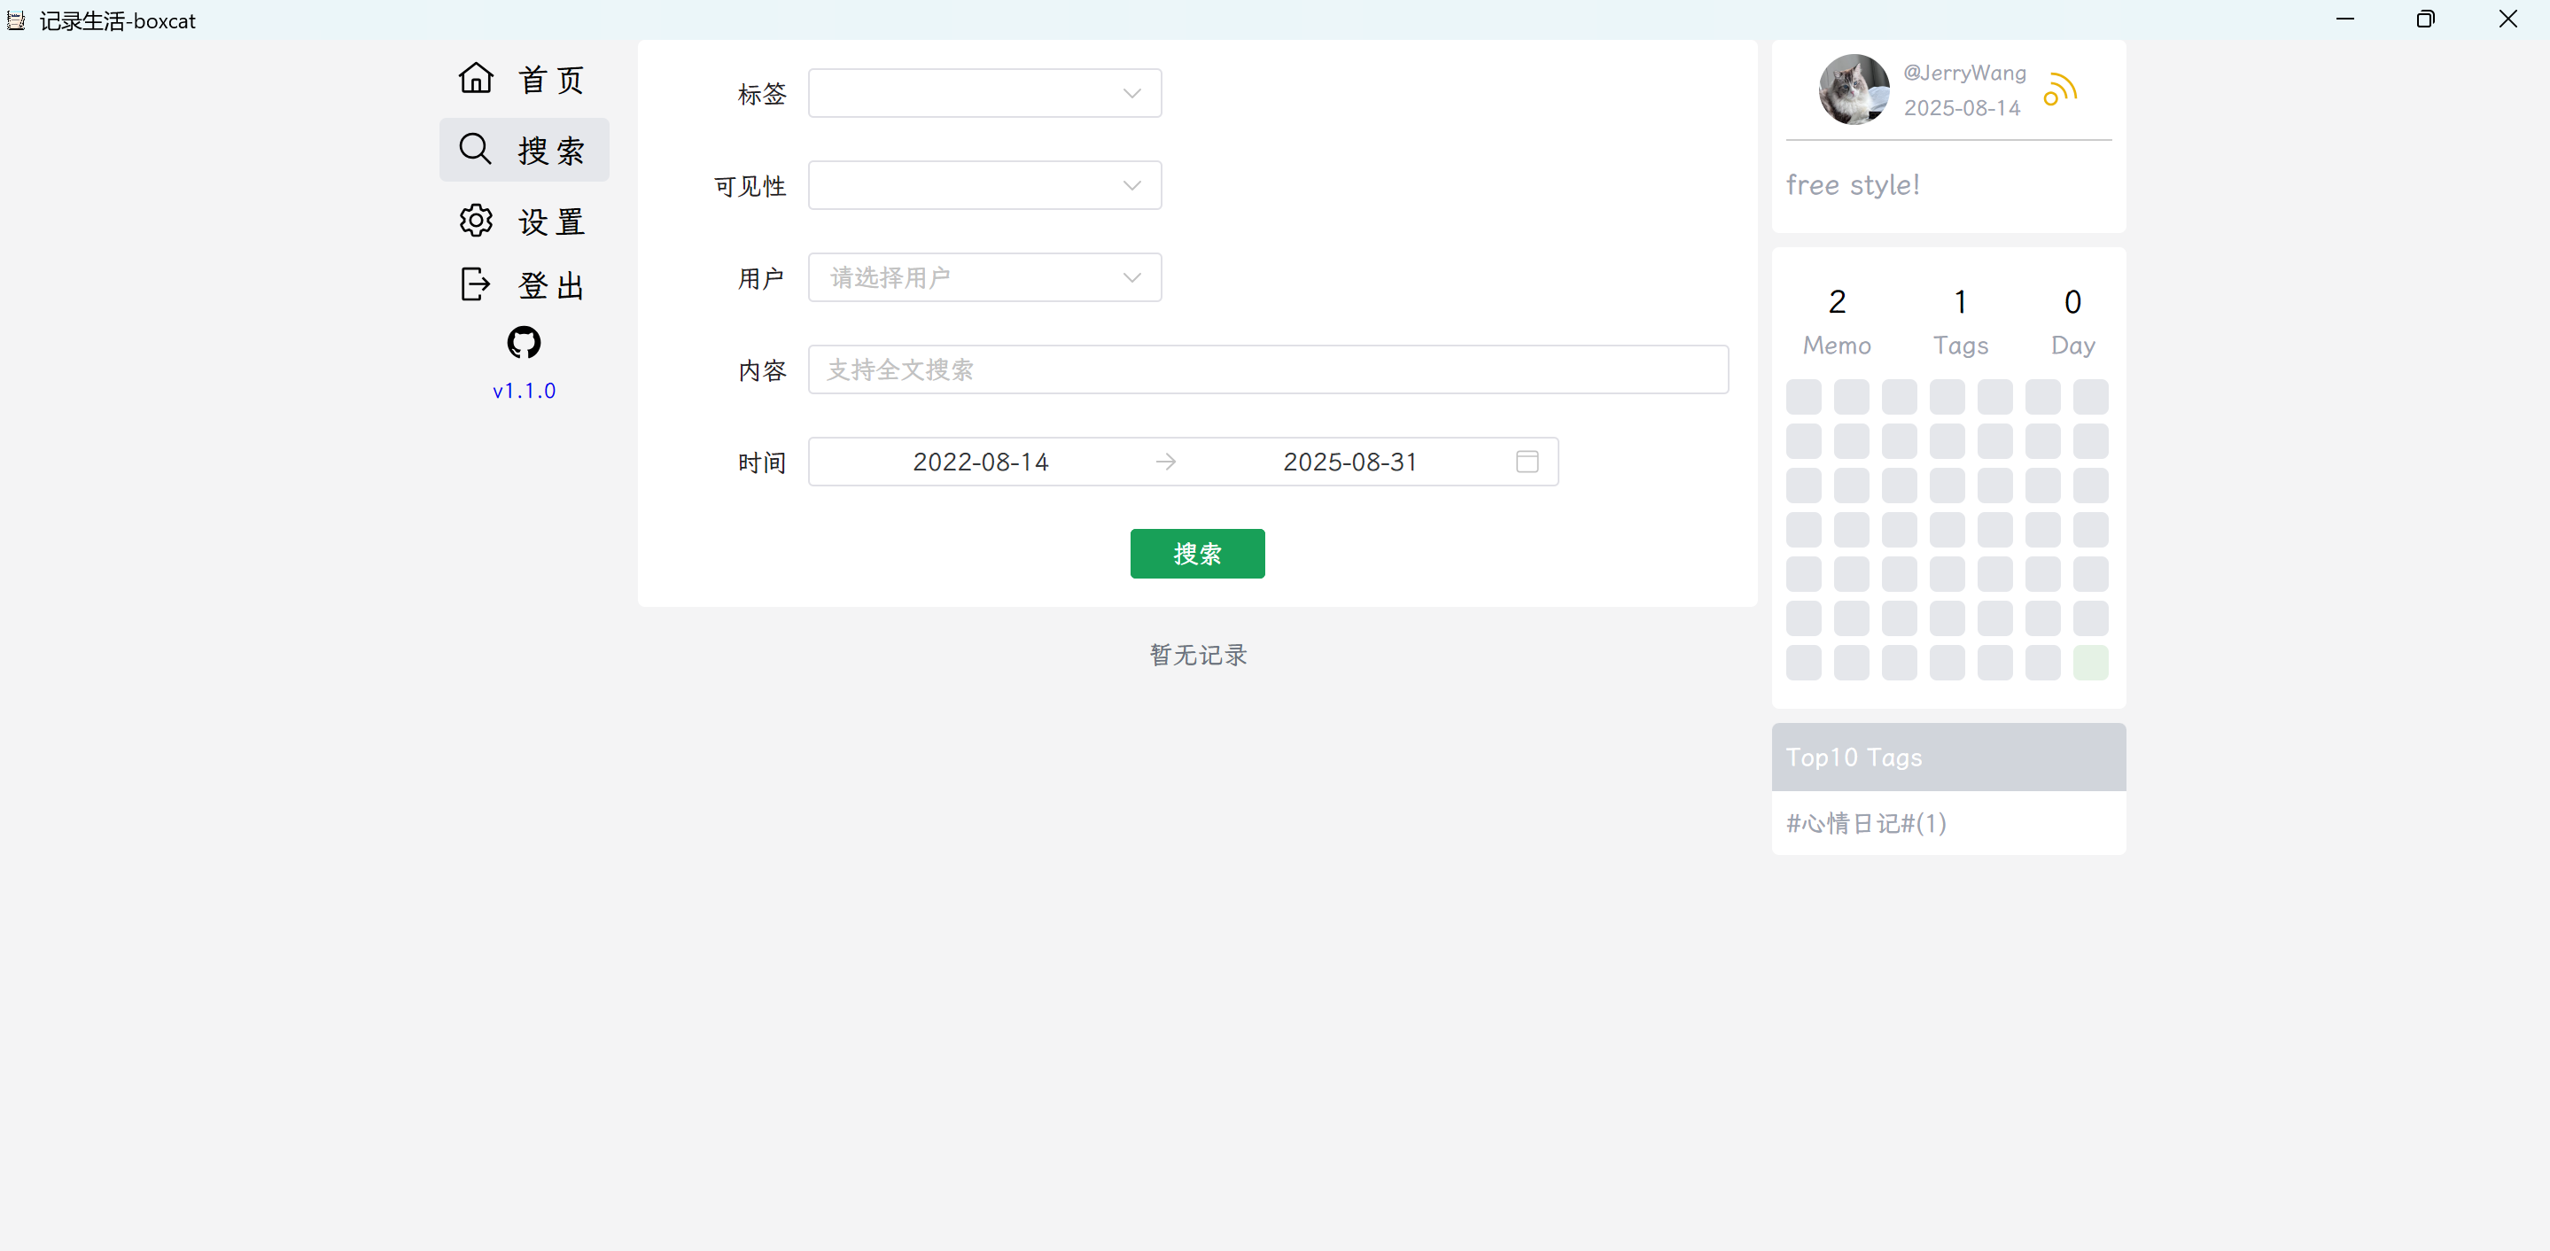
Task: Click the green 搜索 button
Action: click(1198, 553)
